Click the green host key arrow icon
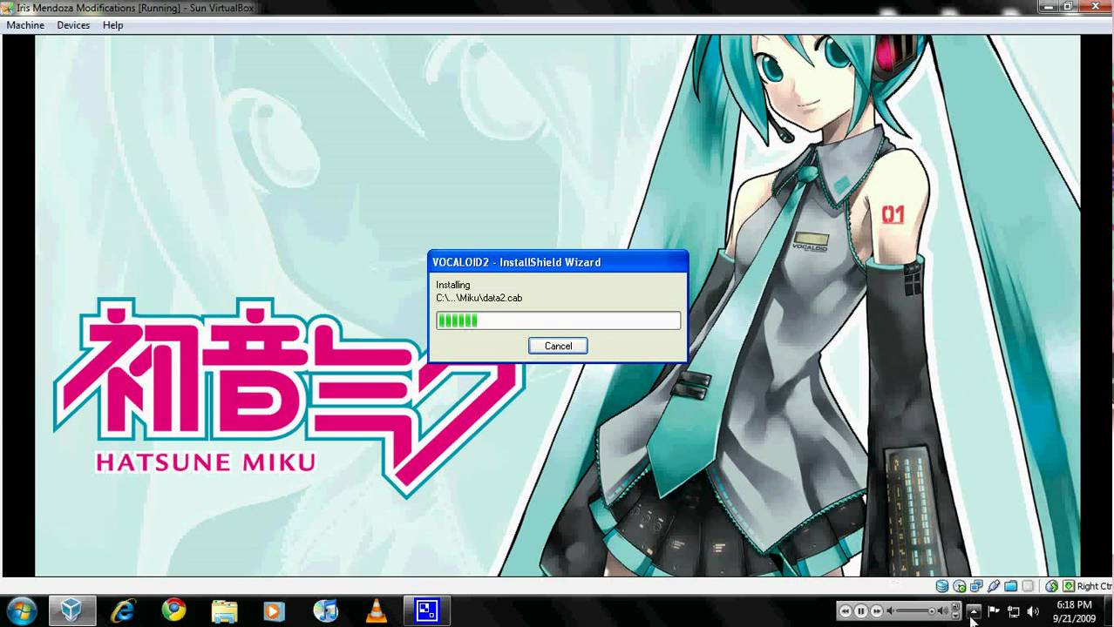Screen dimensions: 1114x627 (x=1069, y=586)
